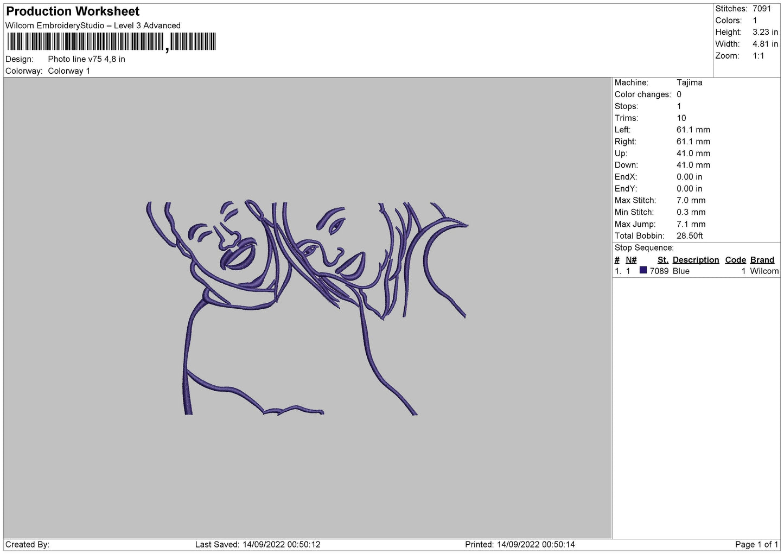Click the EndX value 0.00 in

tap(689, 177)
